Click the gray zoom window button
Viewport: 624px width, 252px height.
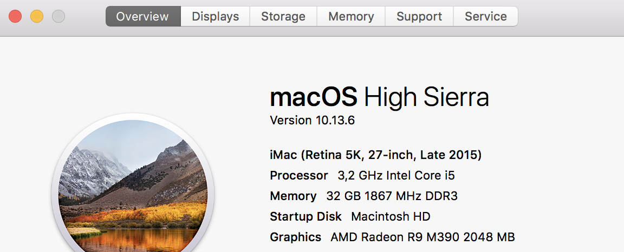pos(58,16)
